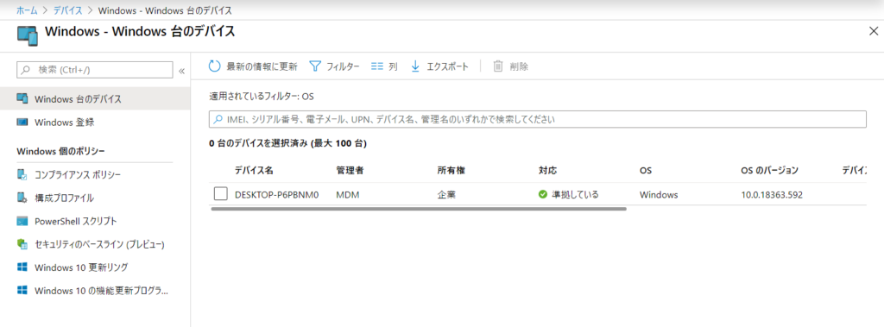
Task: Sort by 所有権 column header
Action: point(451,170)
